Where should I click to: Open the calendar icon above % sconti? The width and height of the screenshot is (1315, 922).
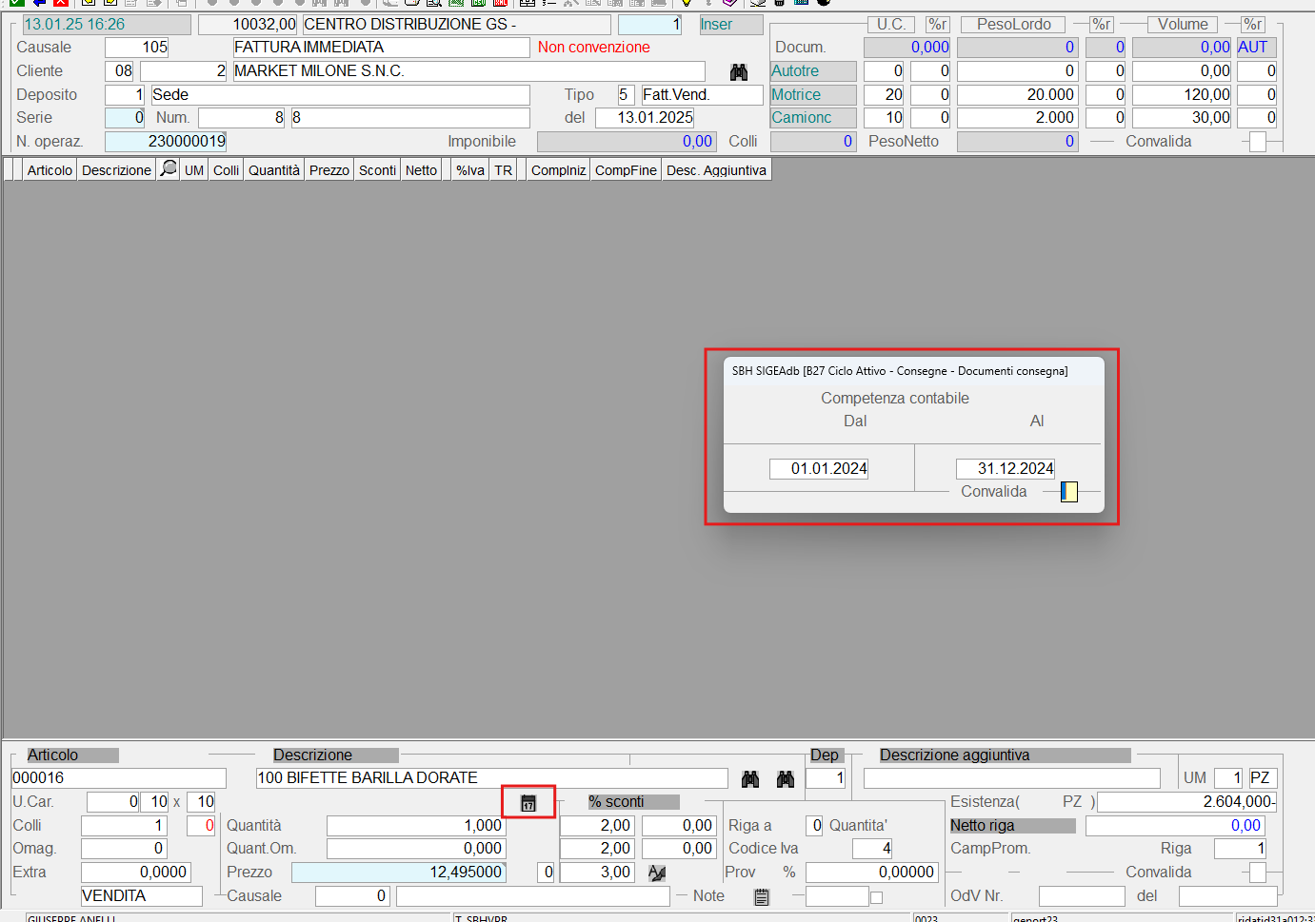(528, 803)
